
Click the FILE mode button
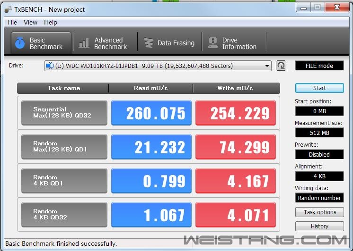[x=319, y=66]
